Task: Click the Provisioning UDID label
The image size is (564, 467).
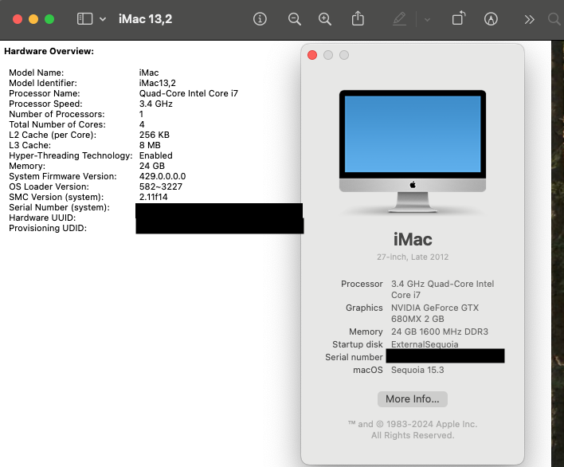Action: click(x=48, y=229)
